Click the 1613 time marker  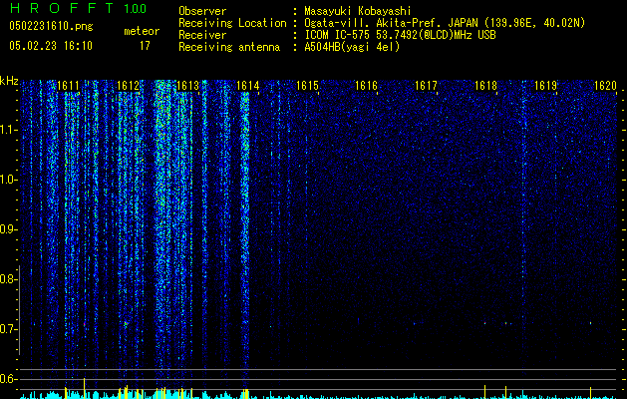tap(187, 85)
